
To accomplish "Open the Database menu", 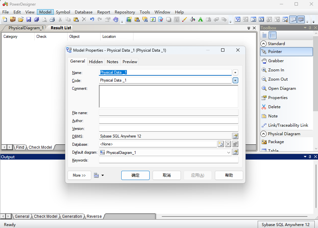I will pyautogui.click(x=84, y=12).
